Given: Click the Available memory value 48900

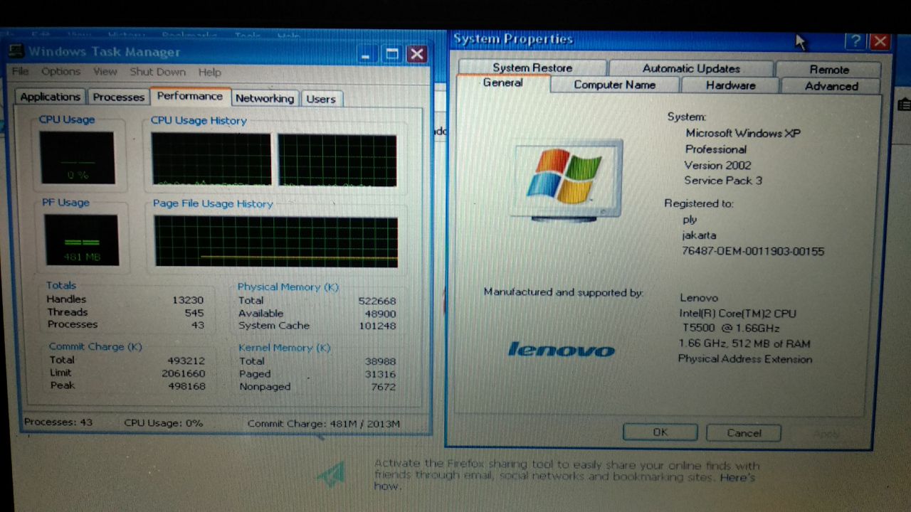Looking at the screenshot, I should pos(380,314).
